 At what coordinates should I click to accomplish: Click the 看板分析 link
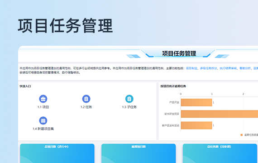click(245, 68)
